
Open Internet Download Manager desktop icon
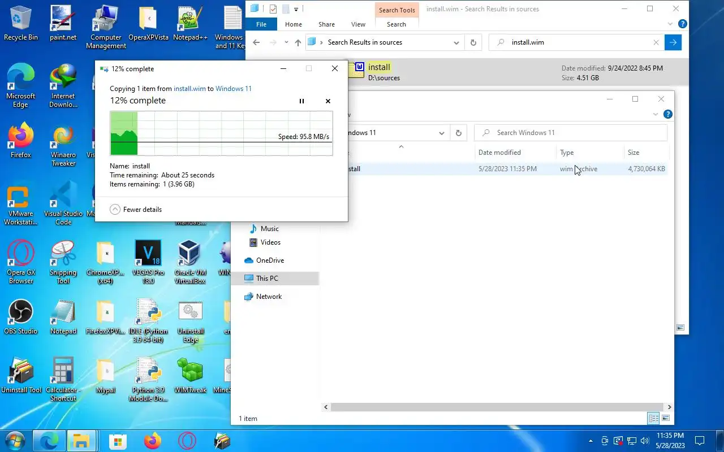pos(63,86)
